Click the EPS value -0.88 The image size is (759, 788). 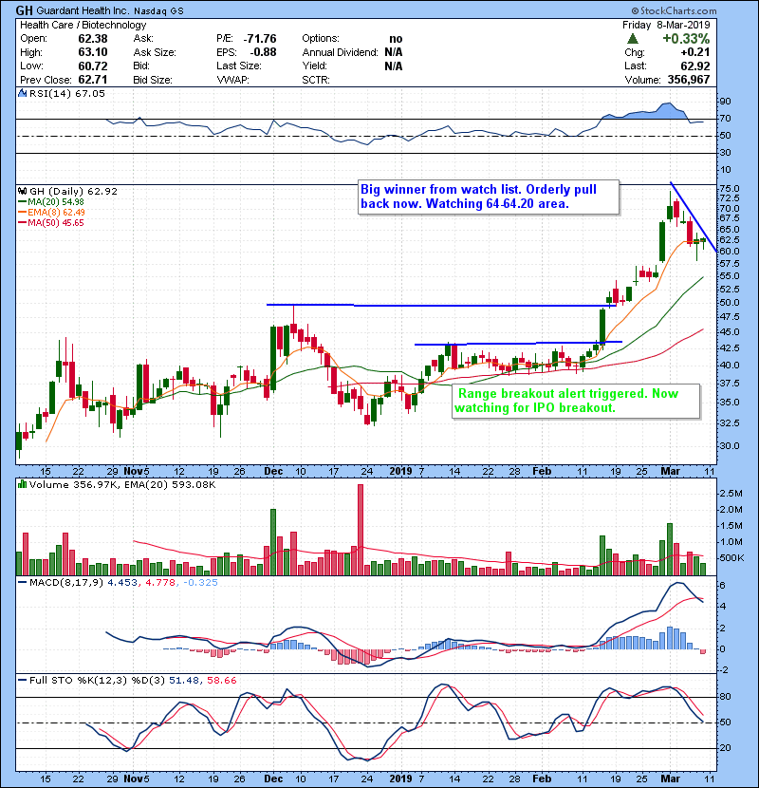[263, 52]
